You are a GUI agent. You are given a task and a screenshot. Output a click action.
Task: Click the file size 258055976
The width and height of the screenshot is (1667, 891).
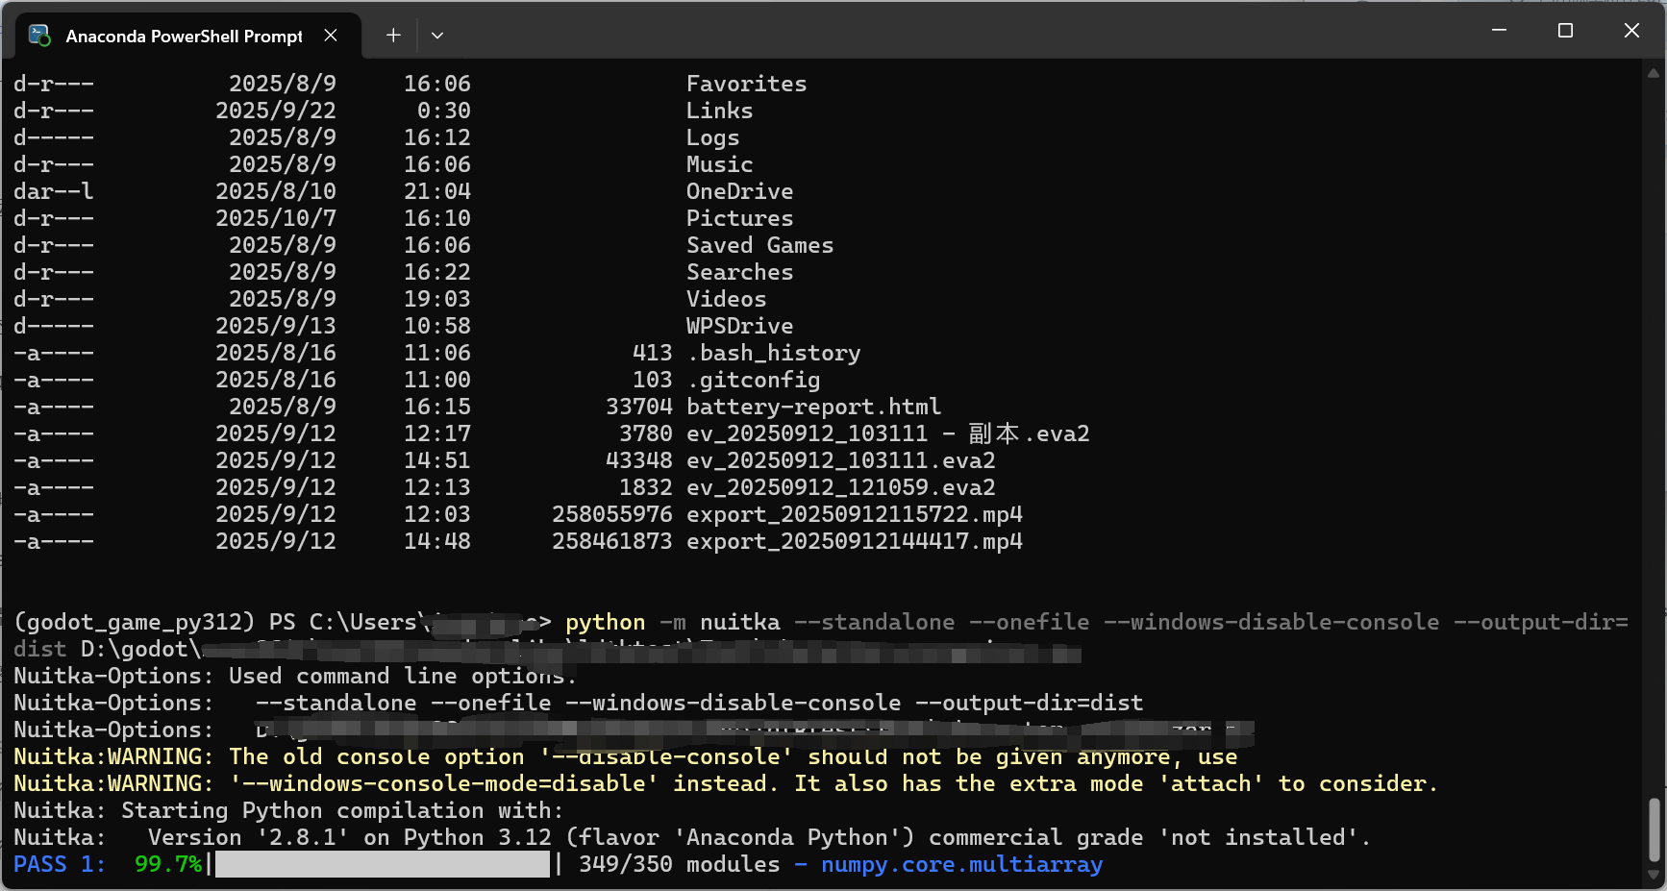click(x=611, y=514)
